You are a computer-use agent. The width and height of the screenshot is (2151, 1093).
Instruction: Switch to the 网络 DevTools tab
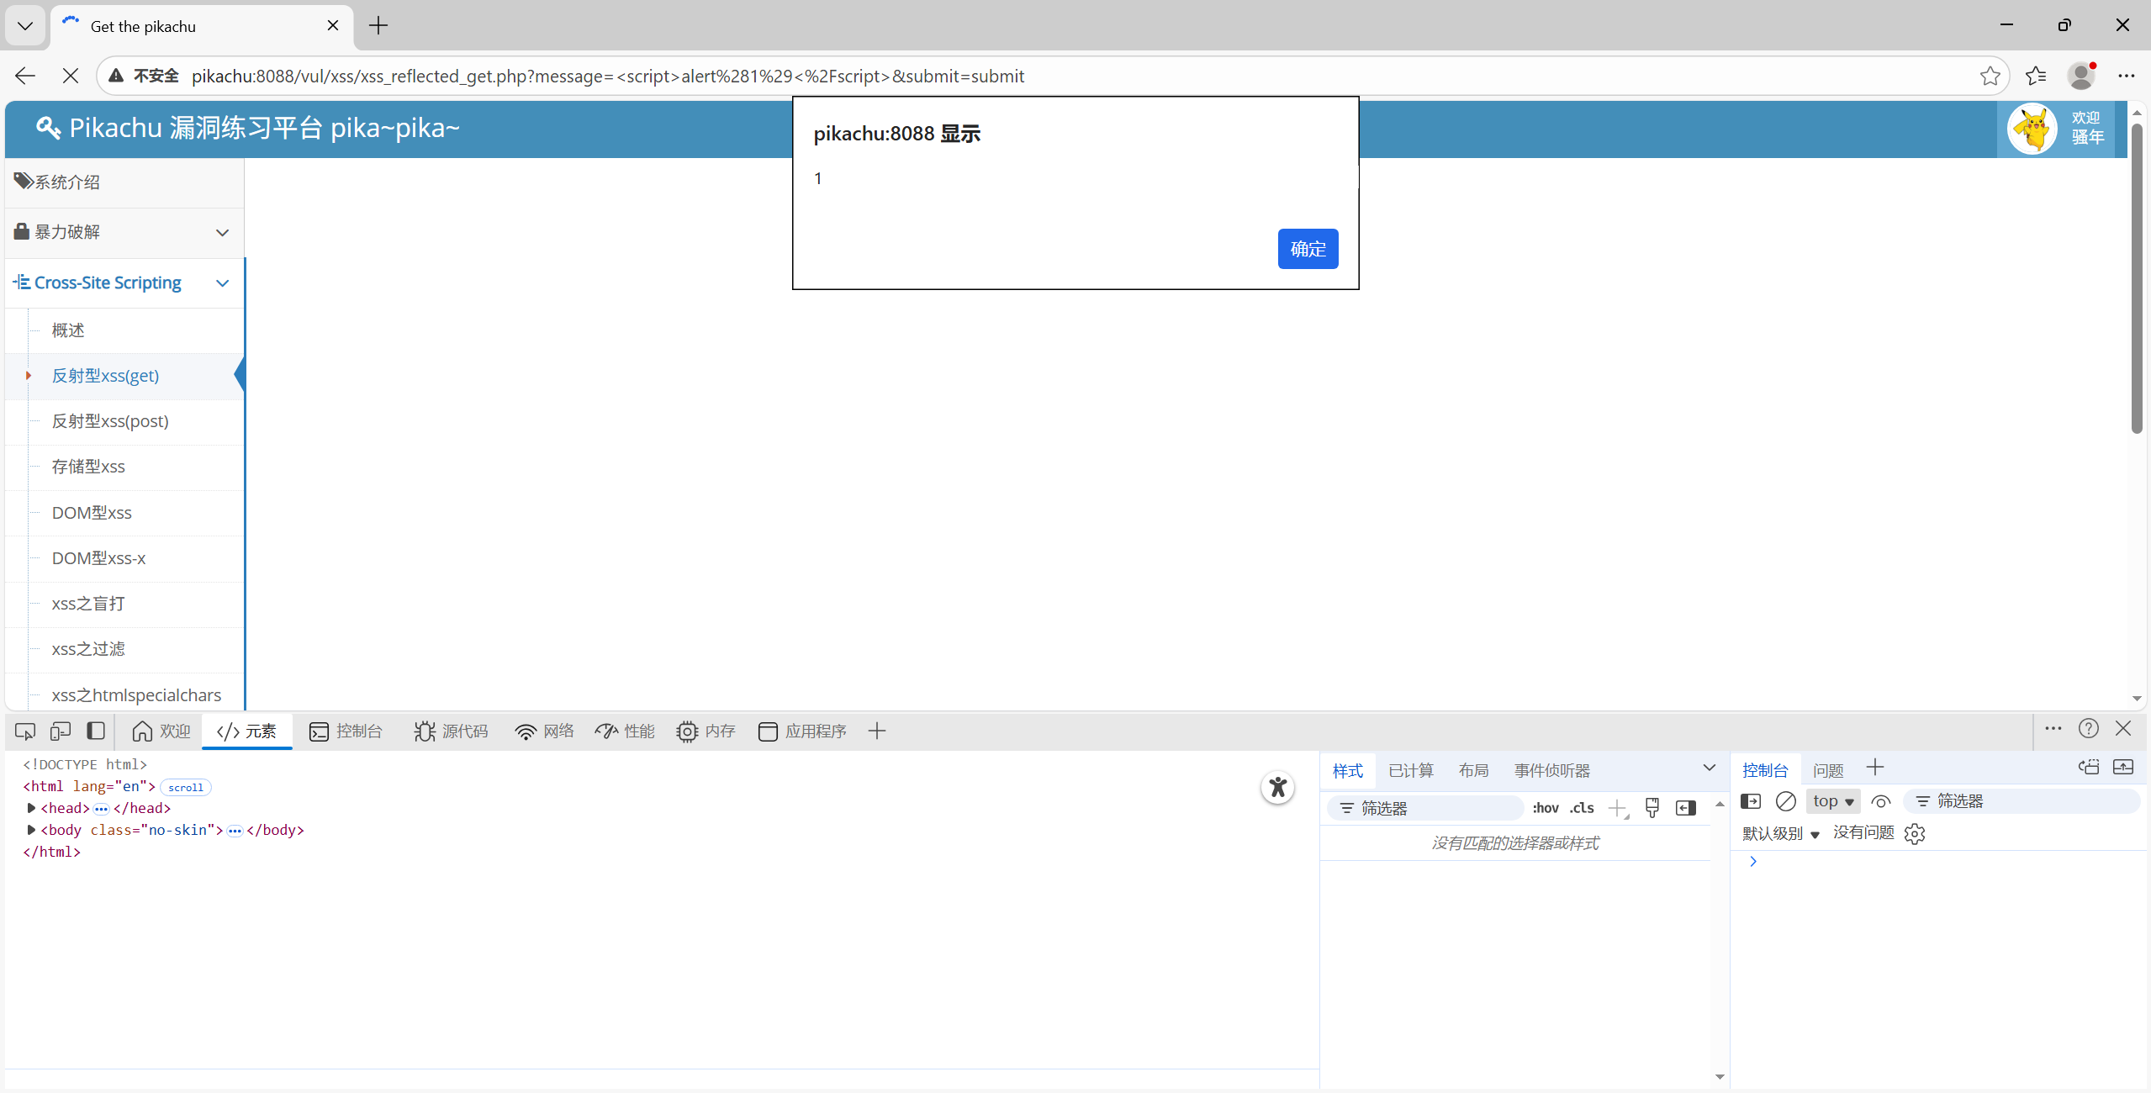pos(544,731)
